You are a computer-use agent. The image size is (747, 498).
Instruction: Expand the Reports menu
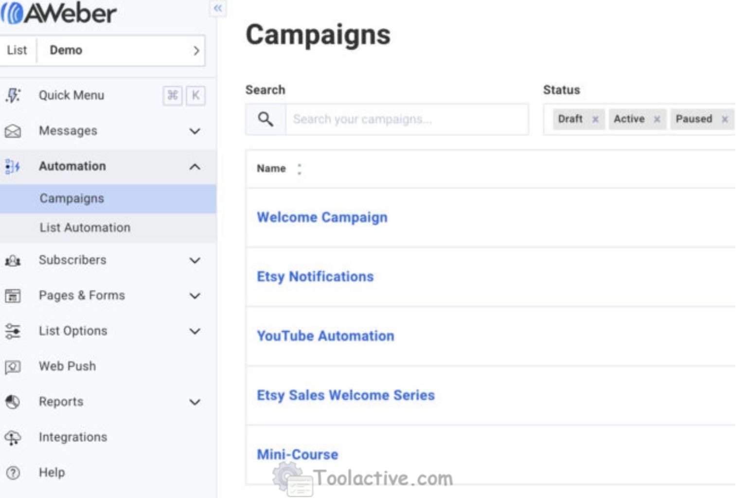[x=196, y=402]
